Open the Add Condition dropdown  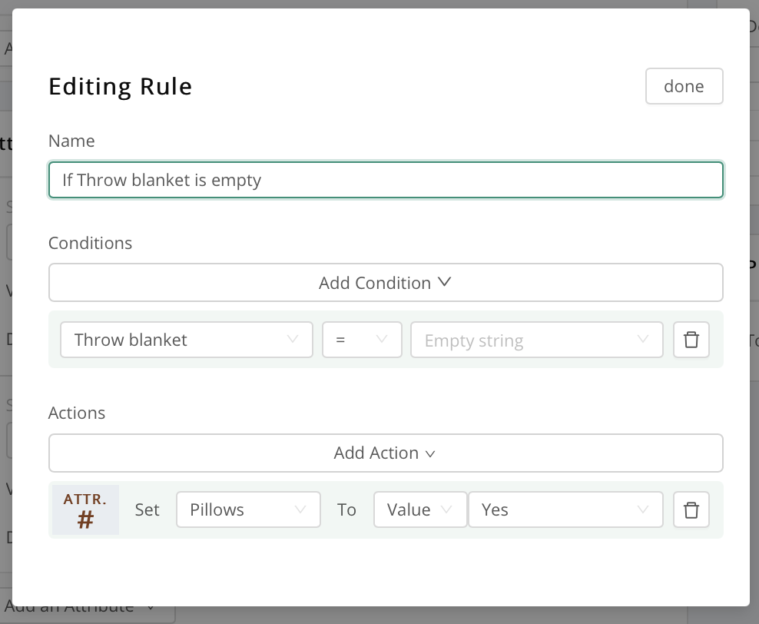pyautogui.click(x=386, y=283)
